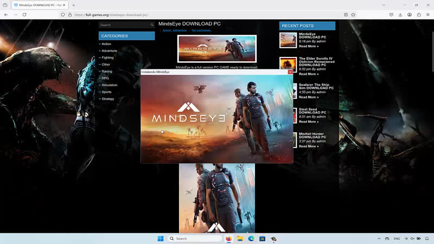Read More for Steel Seed post
This screenshot has height=244, width=434.
[x=308, y=121]
